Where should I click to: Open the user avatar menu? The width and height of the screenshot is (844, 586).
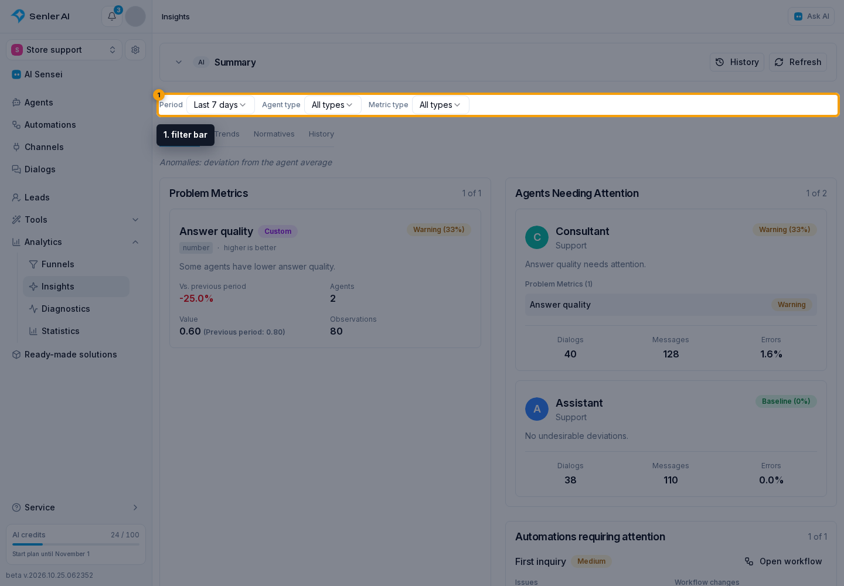click(135, 16)
